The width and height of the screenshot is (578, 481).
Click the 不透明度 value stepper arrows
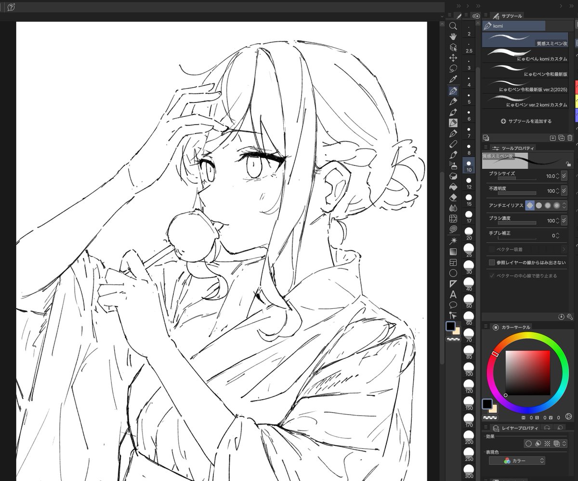coord(558,191)
